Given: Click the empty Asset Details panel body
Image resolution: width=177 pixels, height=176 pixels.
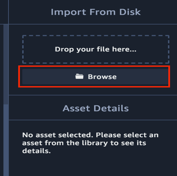Looking at the screenshot, I should pyautogui.click(x=93, y=148).
